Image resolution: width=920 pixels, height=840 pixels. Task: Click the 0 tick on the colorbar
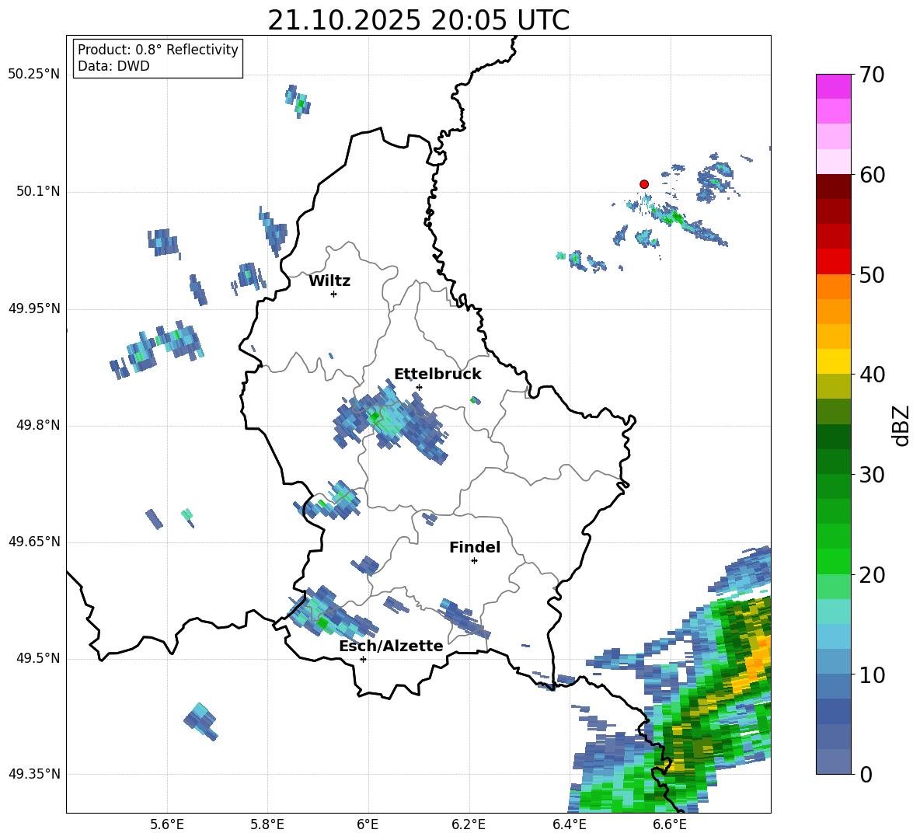point(866,774)
